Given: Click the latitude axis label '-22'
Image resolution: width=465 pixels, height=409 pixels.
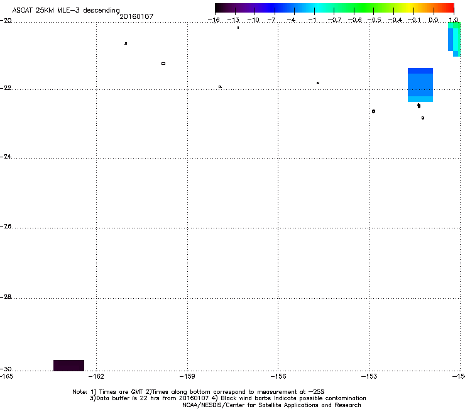Looking at the screenshot, I should 6,88.
